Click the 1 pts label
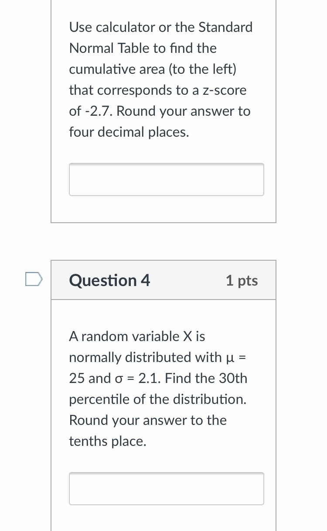Viewport: 327px width, 531px height. [242, 280]
